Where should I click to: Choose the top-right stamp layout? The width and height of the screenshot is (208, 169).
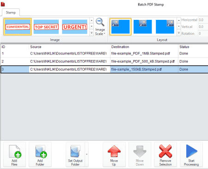tap(165, 27)
